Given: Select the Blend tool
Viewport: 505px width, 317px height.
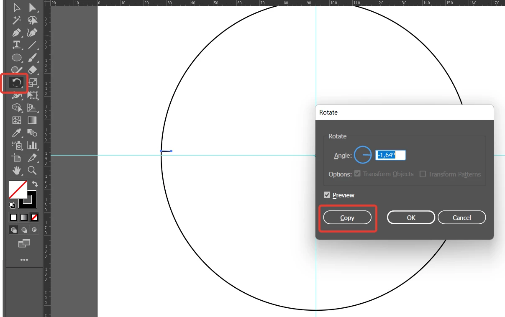Looking at the screenshot, I should point(33,133).
